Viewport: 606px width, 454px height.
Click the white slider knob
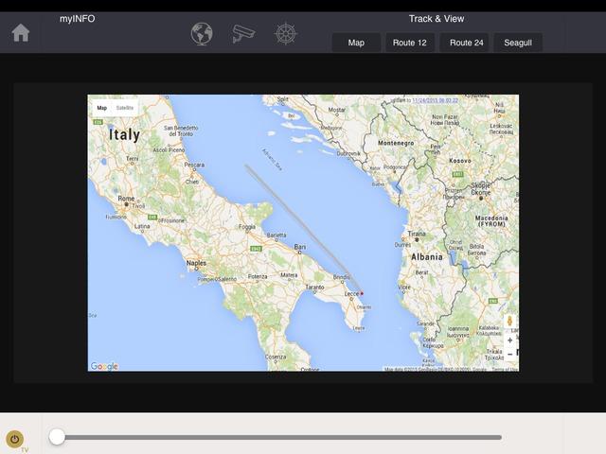click(x=57, y=436)
